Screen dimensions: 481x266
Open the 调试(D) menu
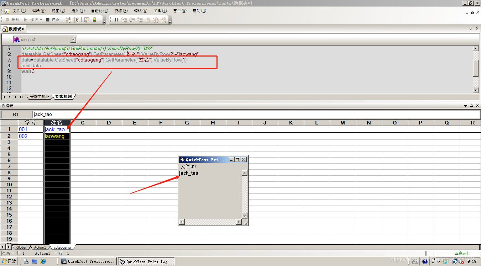pos(141,11)
